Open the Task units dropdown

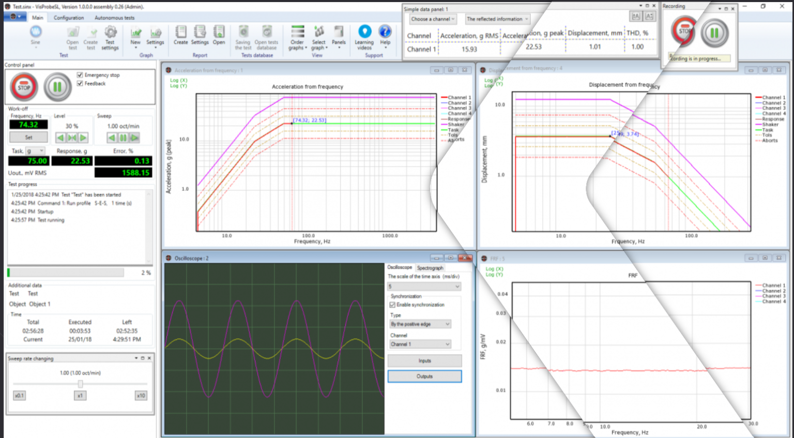tap(36, 151)
